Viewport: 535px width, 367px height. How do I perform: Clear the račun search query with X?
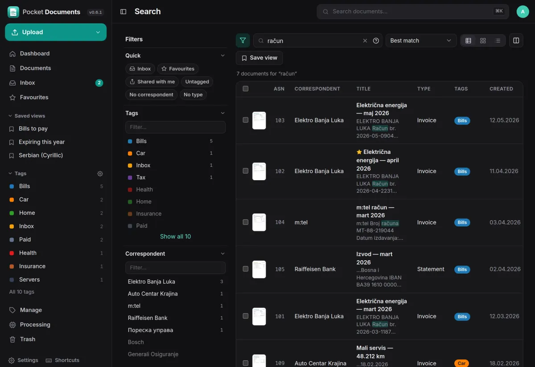(x=365, y=40)
